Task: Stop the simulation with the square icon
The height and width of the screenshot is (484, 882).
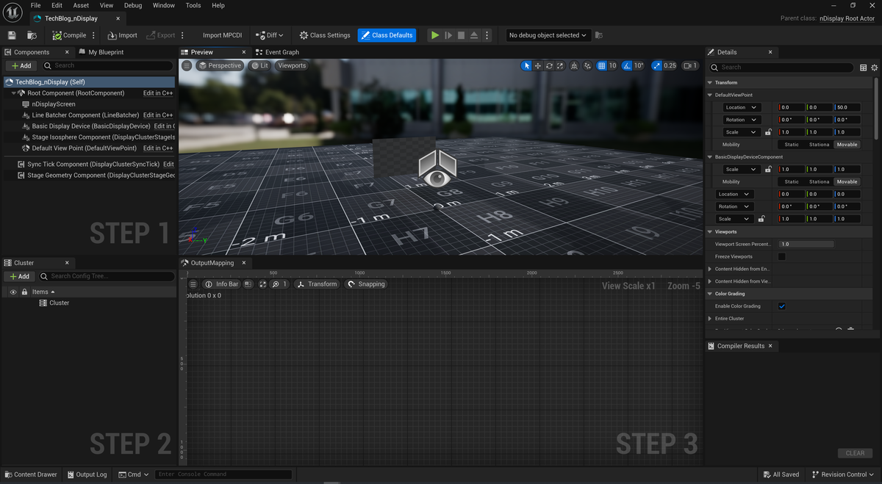Action: point(461,35)
